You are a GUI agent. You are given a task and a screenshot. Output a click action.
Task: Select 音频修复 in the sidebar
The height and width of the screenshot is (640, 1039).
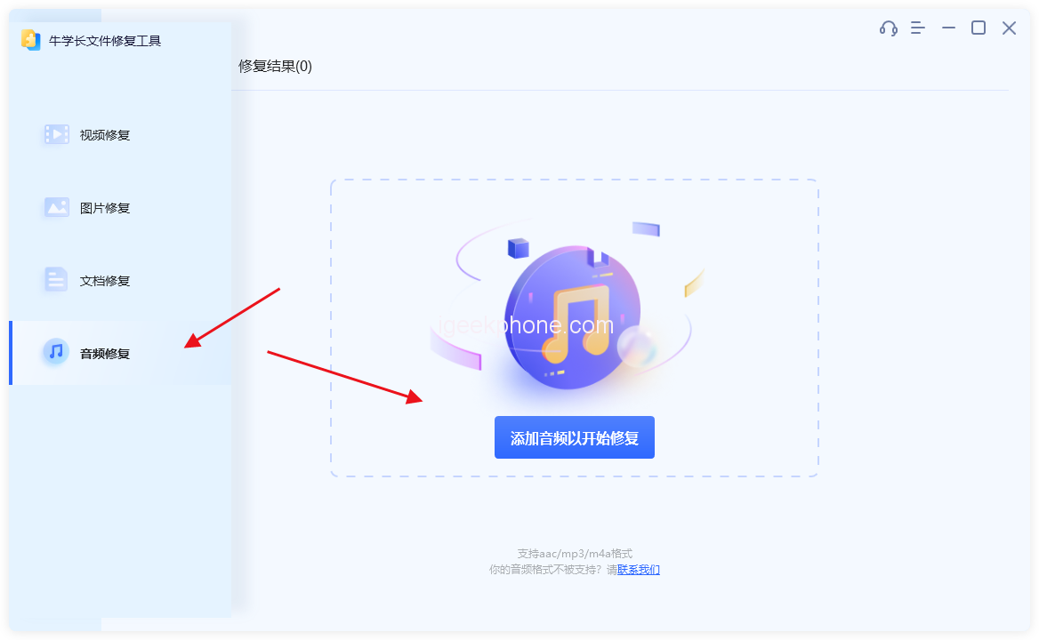click(105, 354)
